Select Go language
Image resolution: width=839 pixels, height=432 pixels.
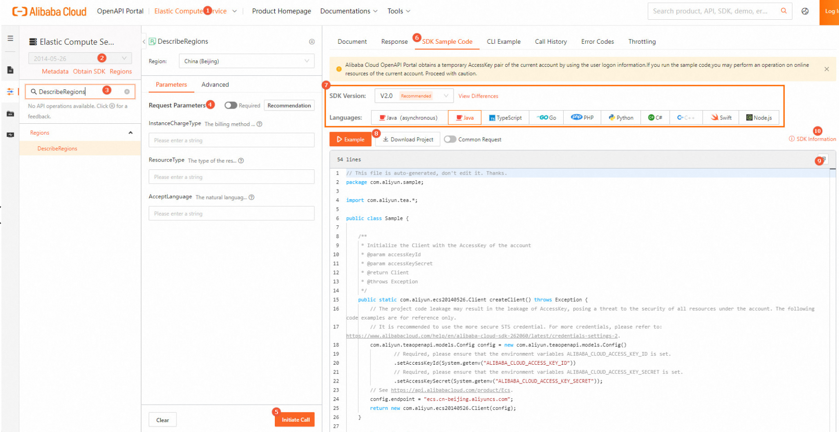pyautogui.click(x=547, y=118)
